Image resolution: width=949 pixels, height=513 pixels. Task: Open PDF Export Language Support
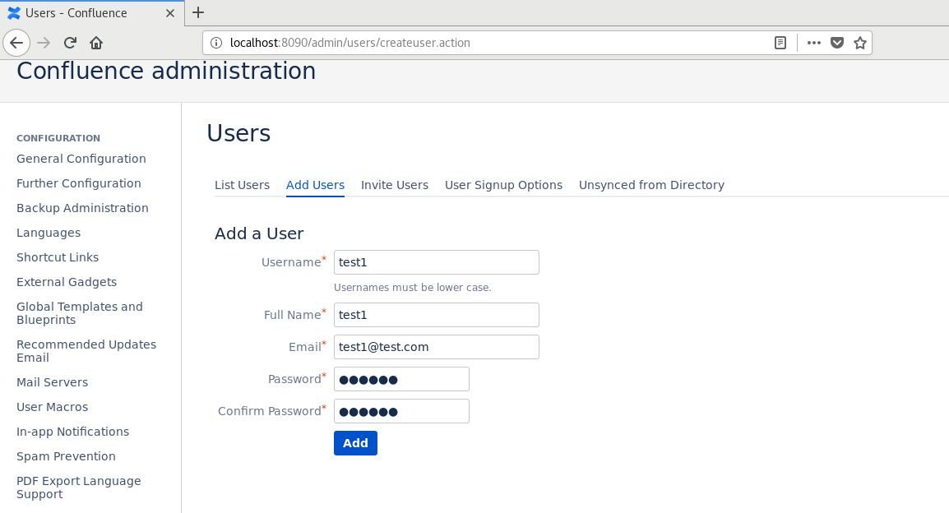click(79, 488)
